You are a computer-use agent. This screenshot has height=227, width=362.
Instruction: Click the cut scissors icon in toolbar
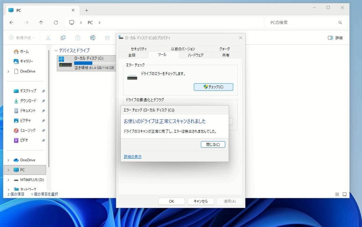pos(48,38)
